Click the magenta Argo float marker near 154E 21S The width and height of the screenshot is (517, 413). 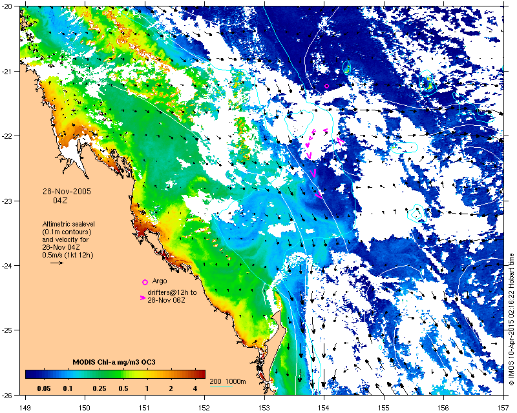pos(326,86)
